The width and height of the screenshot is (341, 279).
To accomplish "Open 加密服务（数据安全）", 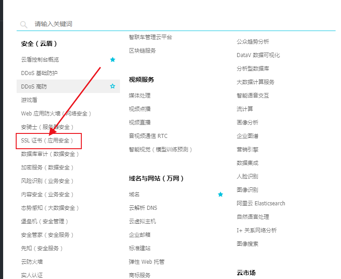I will (48, 168).
